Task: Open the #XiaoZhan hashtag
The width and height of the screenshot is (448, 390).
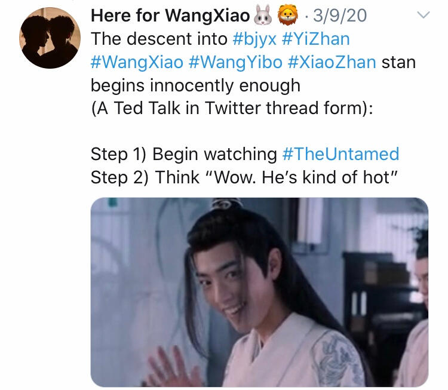Action: pos(332,63)
